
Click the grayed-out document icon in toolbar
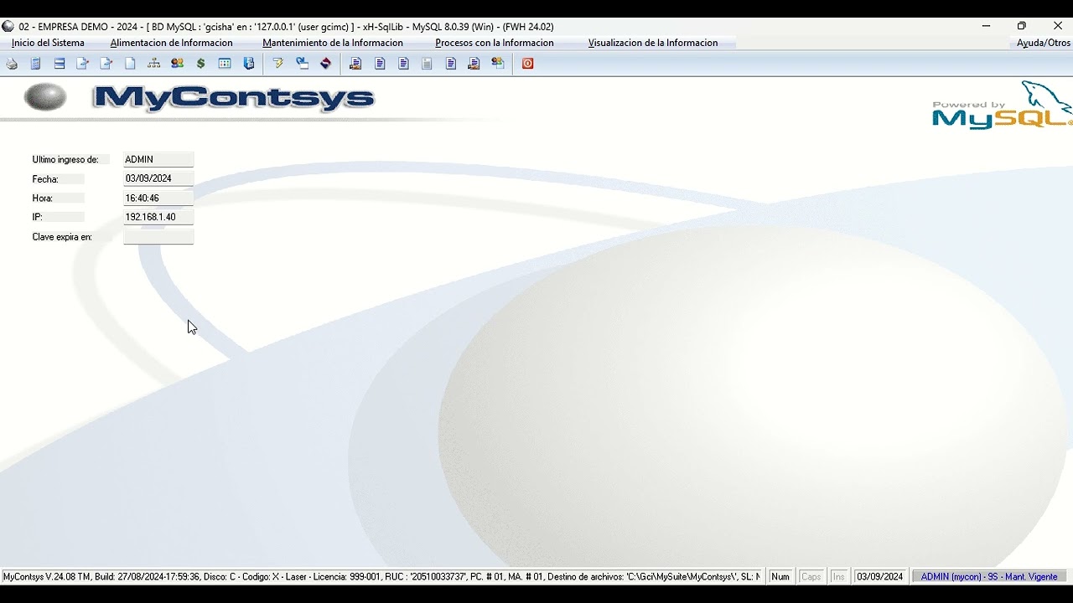click(x=427, y=64)
